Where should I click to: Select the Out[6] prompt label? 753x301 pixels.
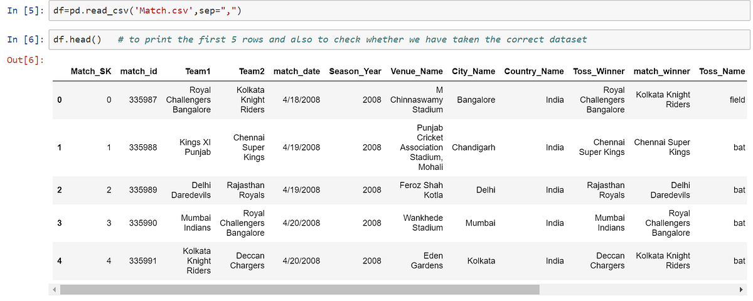click(x=25, y=60)
